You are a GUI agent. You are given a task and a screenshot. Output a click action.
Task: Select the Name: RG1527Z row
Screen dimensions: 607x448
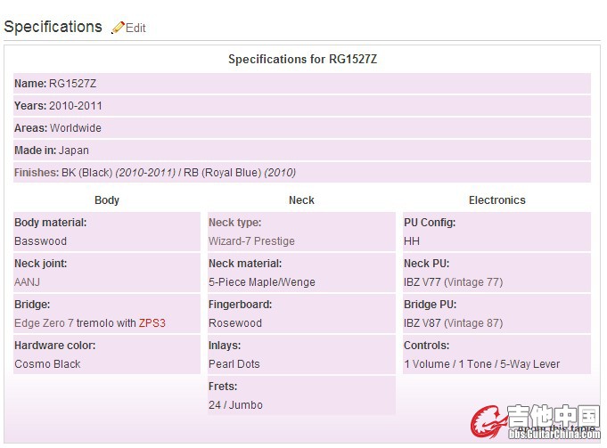click(302, 84)
